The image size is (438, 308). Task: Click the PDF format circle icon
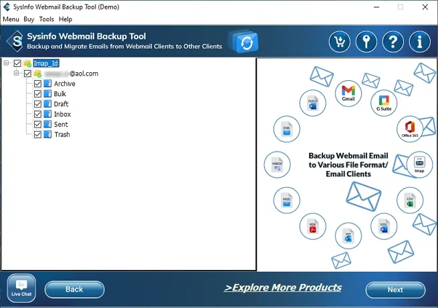pyautogui.click(x=312, y=226)
